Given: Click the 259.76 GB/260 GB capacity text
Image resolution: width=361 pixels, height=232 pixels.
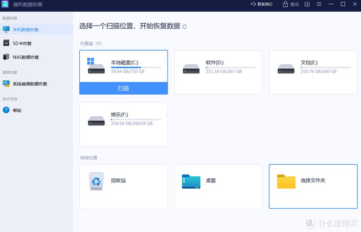Looking at the screenshot, I should tap(318, 71).
